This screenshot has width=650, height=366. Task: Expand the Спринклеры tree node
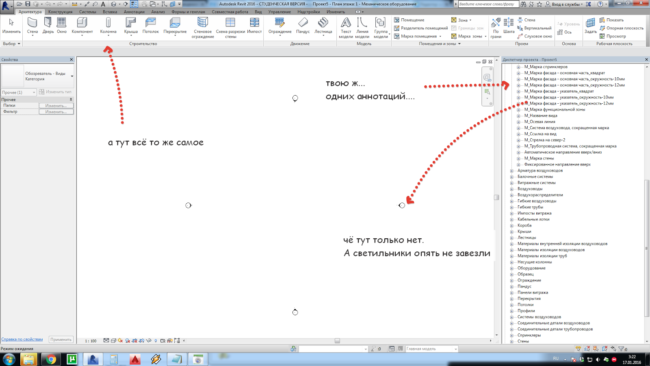tap(512, 335)
